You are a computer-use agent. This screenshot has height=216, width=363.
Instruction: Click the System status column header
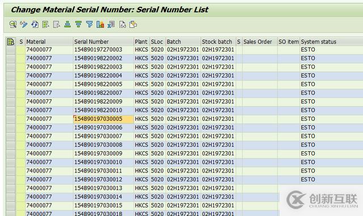[331, 42]
